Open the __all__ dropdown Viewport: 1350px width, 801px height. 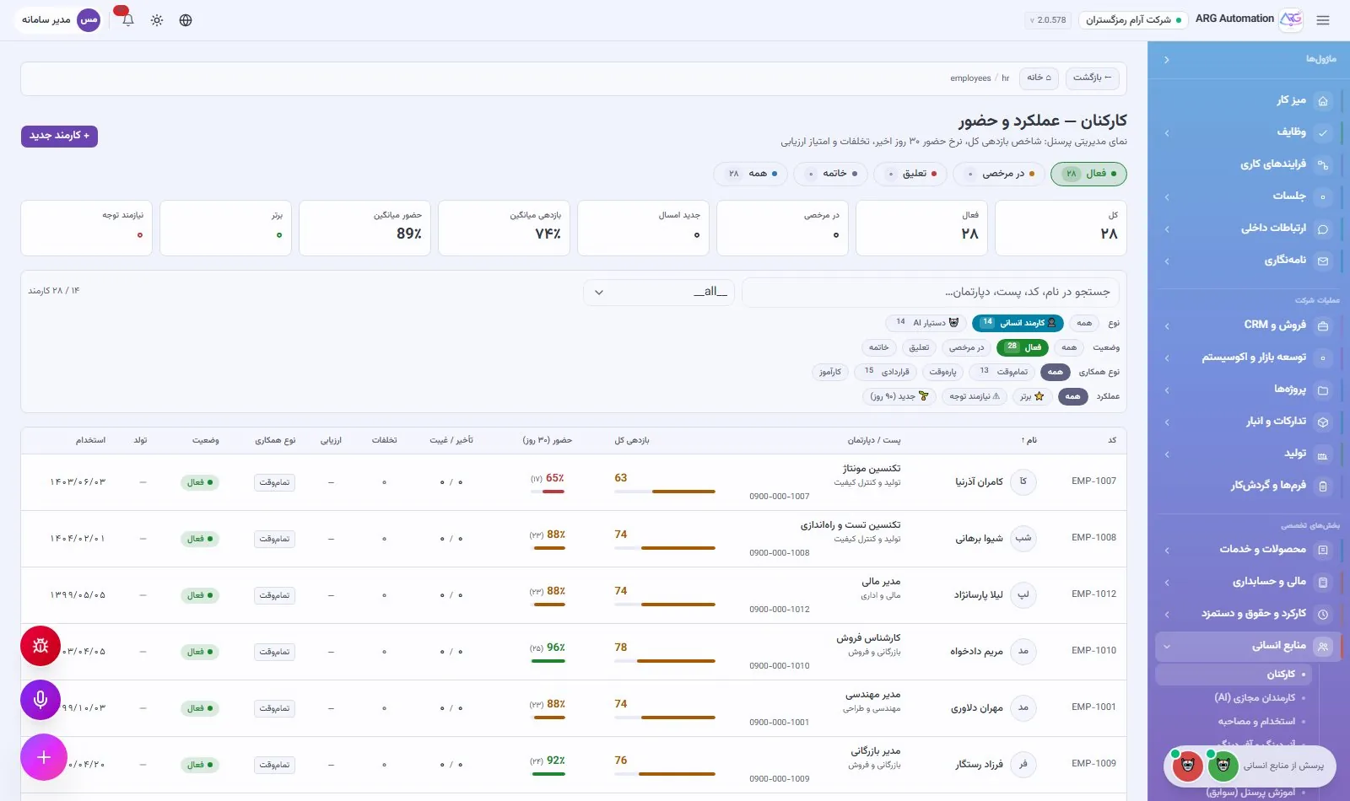click(659, 293)
